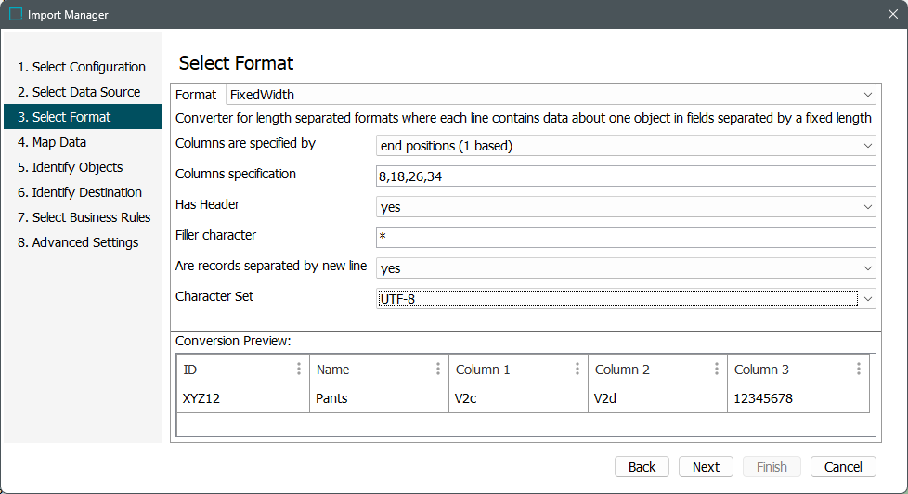Open the Name column options menu

coord(438,370)
